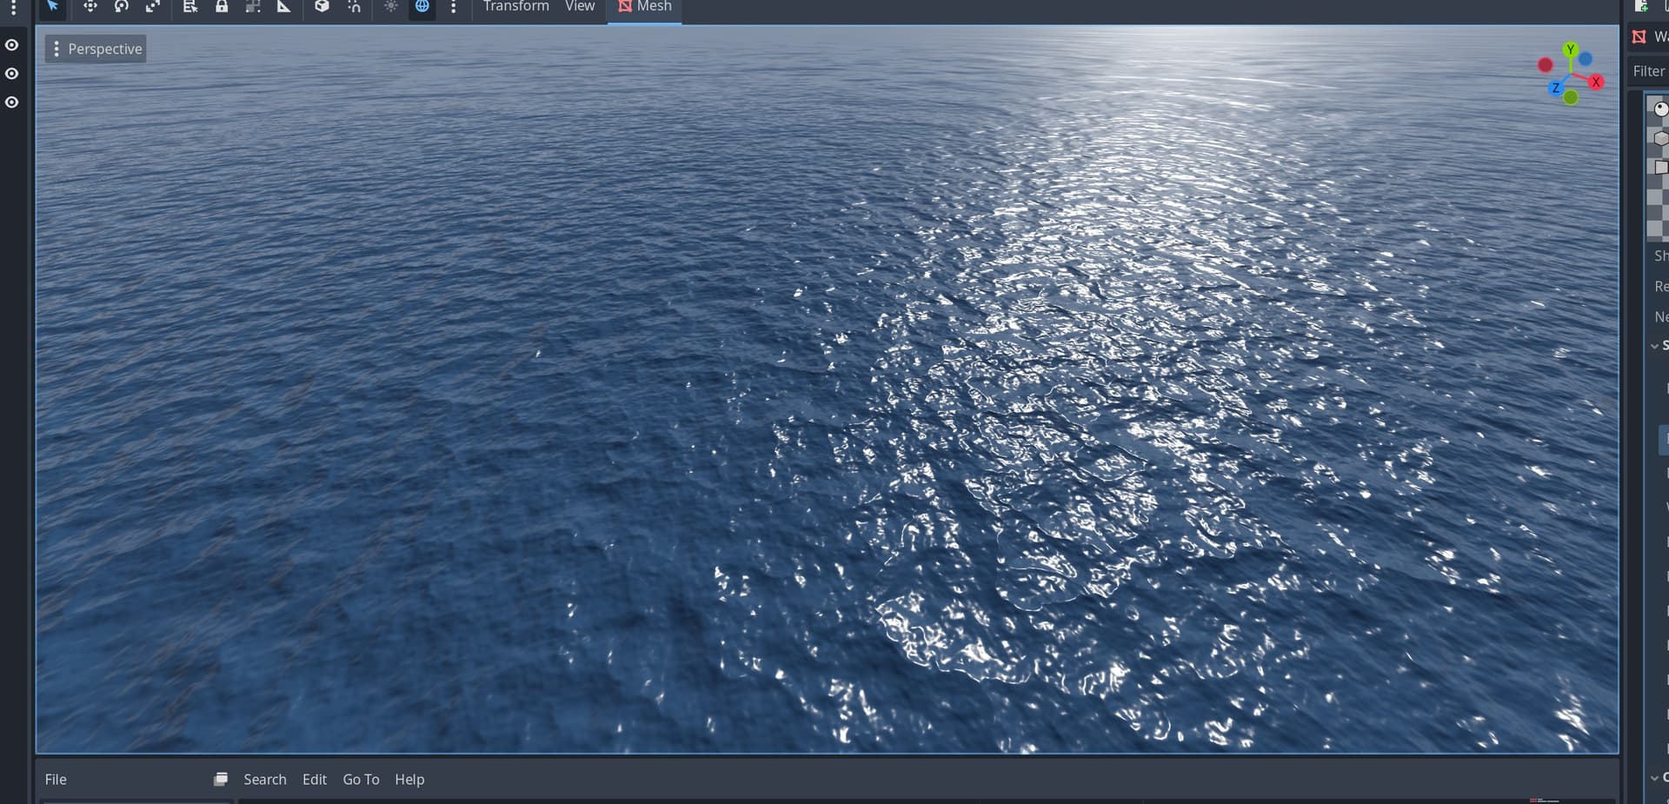The image size is (1669, 804).
Task: Select the Select mode arrow tool
Action: click(x=52, y=7)
